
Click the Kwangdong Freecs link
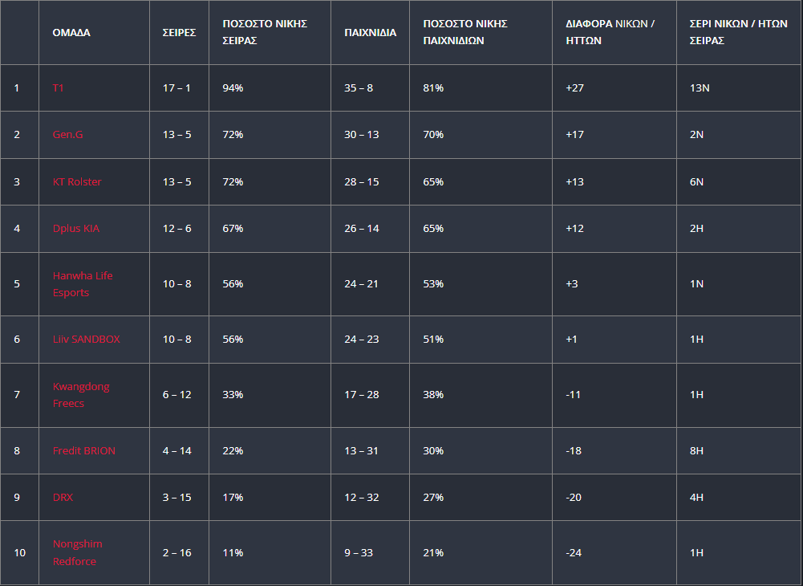coord(81,395)
